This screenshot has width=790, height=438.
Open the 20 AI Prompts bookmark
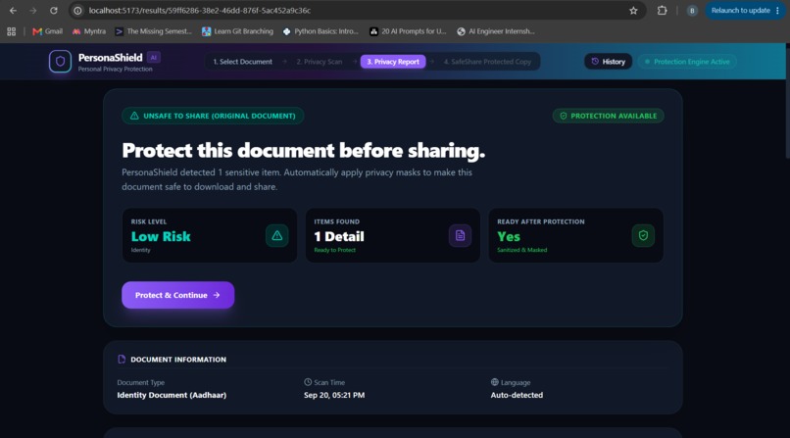[x=408, y=31]
